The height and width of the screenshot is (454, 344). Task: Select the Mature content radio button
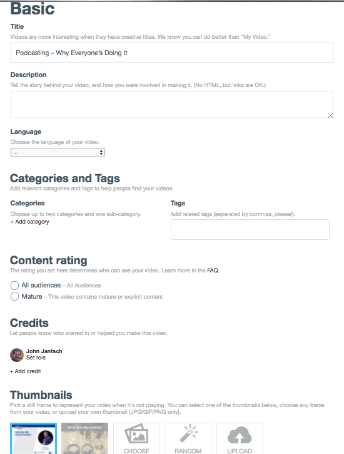[x=15, y=296]
